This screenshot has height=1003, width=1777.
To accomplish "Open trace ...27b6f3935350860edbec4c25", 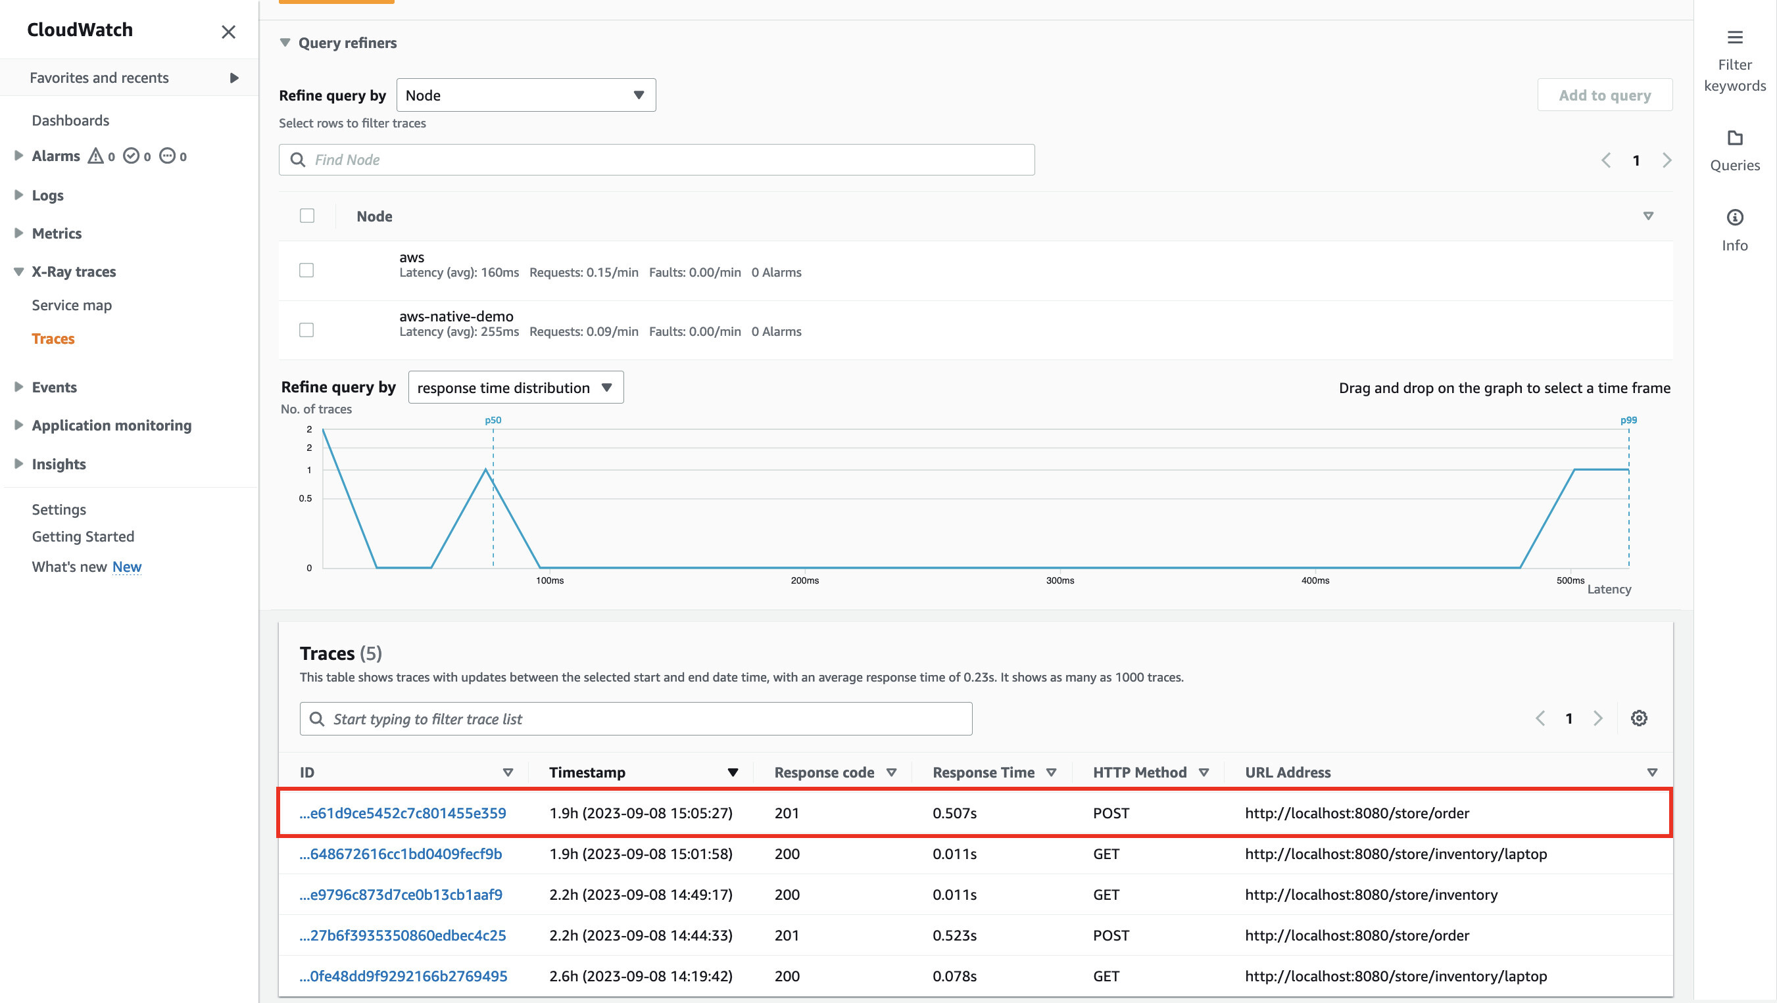I will 403,935.
